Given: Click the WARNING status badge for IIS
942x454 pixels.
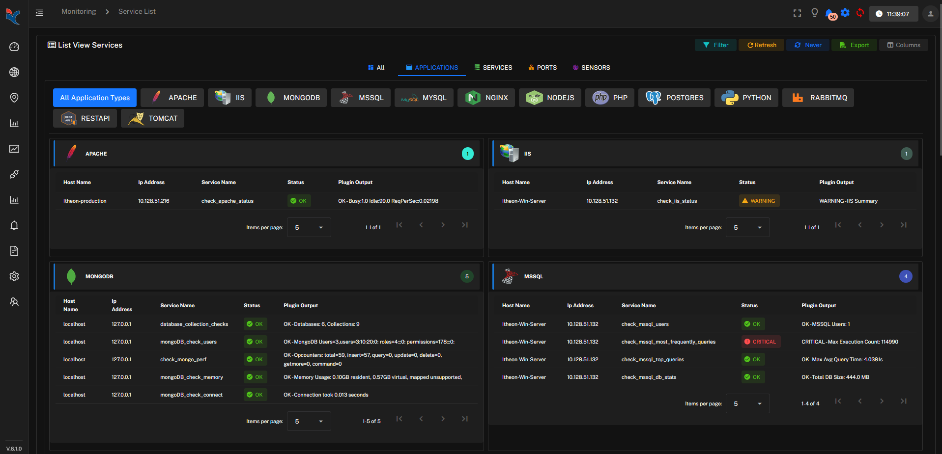Looking at the screenshot, I should pos(759,201).
